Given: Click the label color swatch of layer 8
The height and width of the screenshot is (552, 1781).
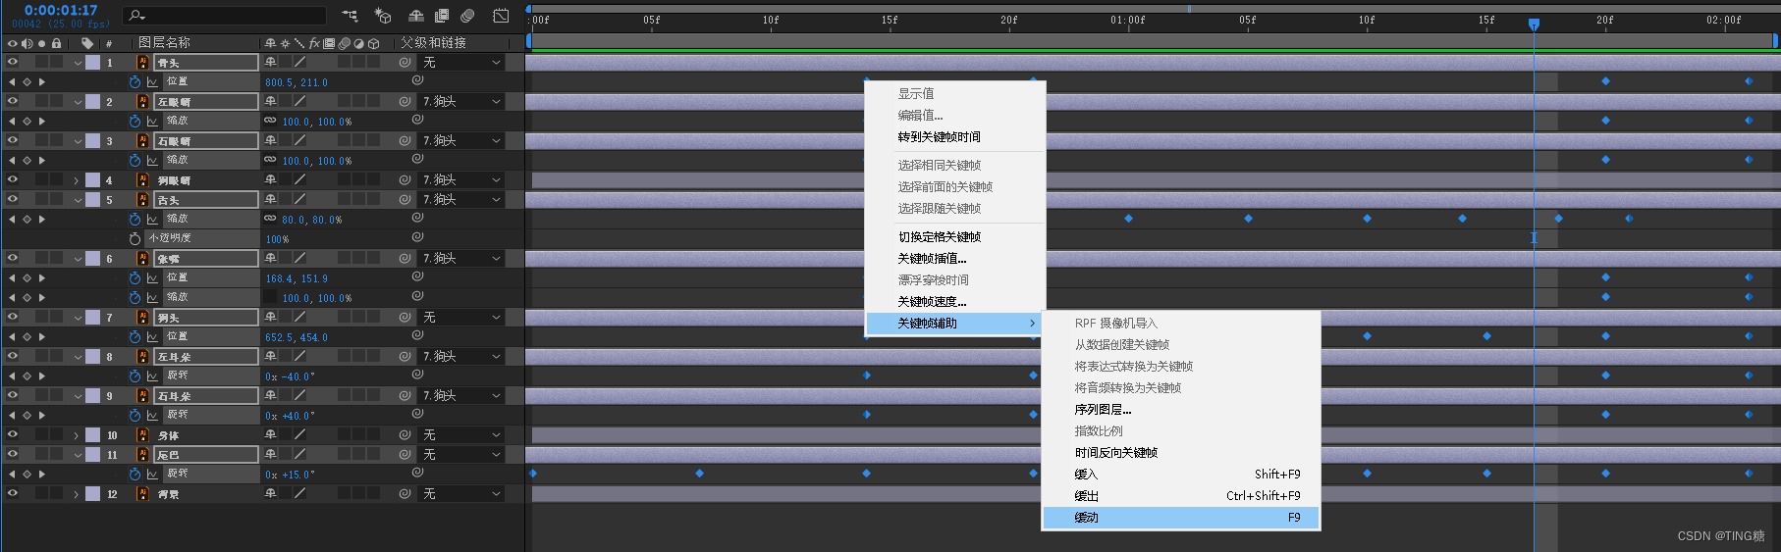Looking at the screenshot, I should pyautogui.click(x=92, y=357).
